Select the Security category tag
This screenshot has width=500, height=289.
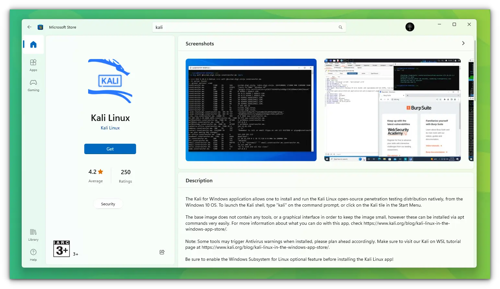108,204
